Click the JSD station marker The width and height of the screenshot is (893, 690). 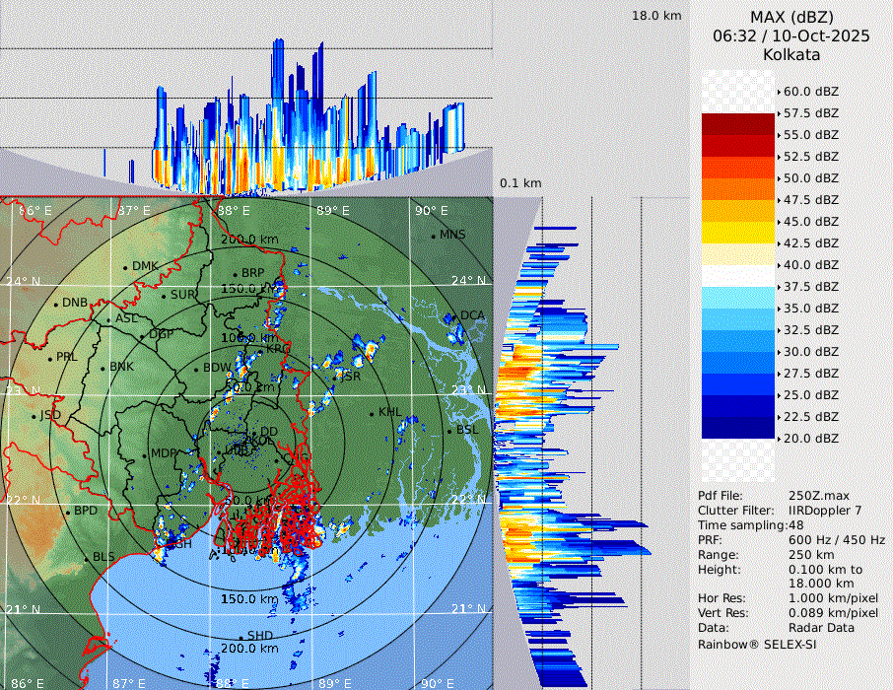[x=34, y=416]
